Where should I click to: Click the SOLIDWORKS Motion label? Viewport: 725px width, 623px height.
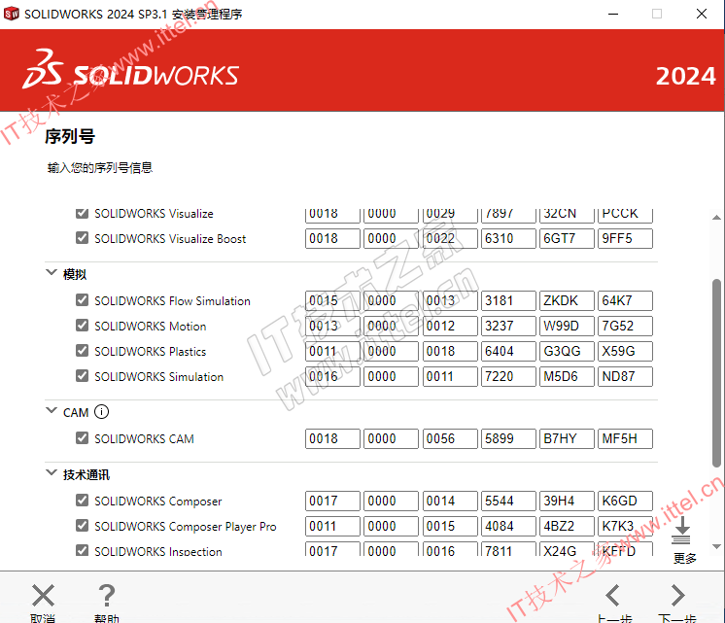click(151, 326)
